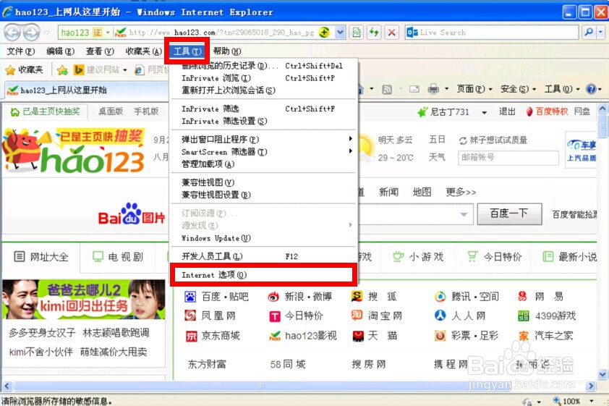
Task: Click the 邮箱帐号 input field
Action: [x=508, y=157]
